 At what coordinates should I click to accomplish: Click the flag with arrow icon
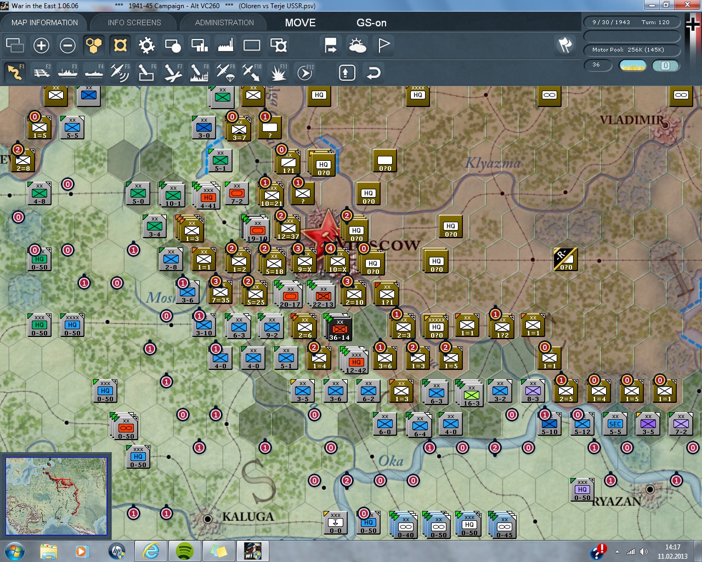pos(331,45)
